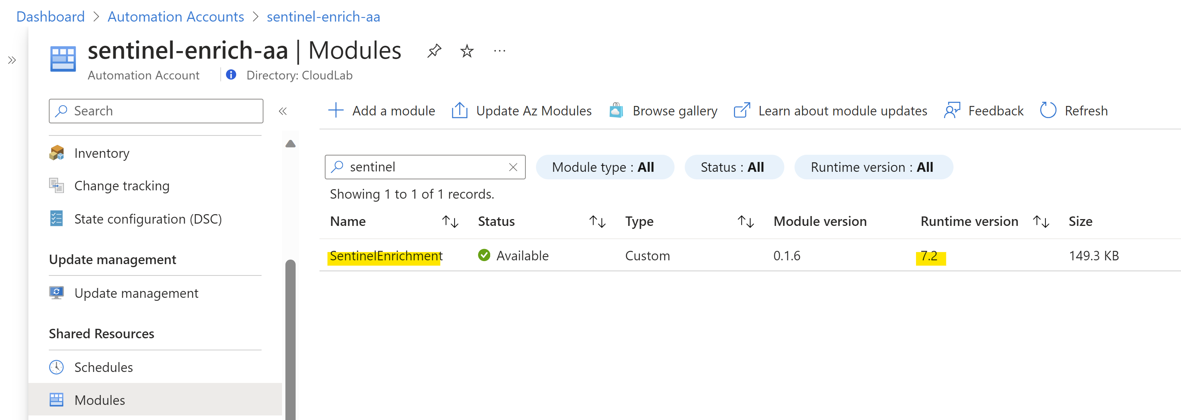The height and width of the screenshot is (420, 1181).
Task: Clear the sentinel filter text
Action: tap(513, 167)
